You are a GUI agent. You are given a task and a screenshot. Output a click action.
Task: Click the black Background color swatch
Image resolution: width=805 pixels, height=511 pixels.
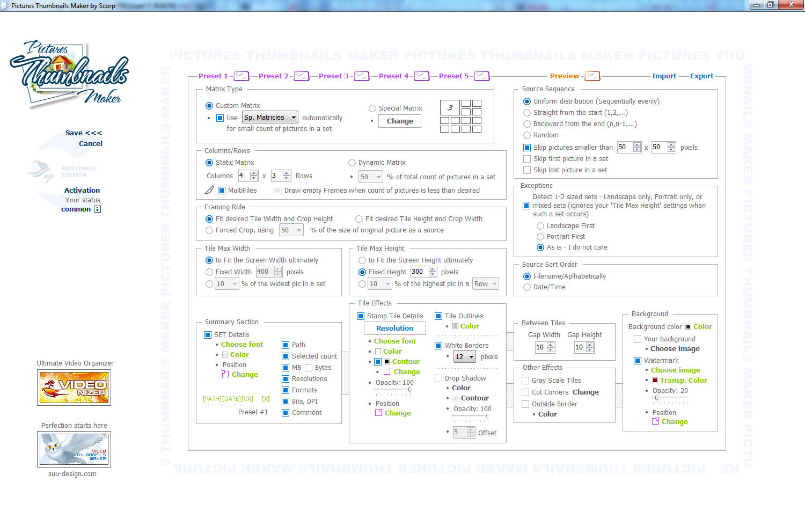point(689,327)
